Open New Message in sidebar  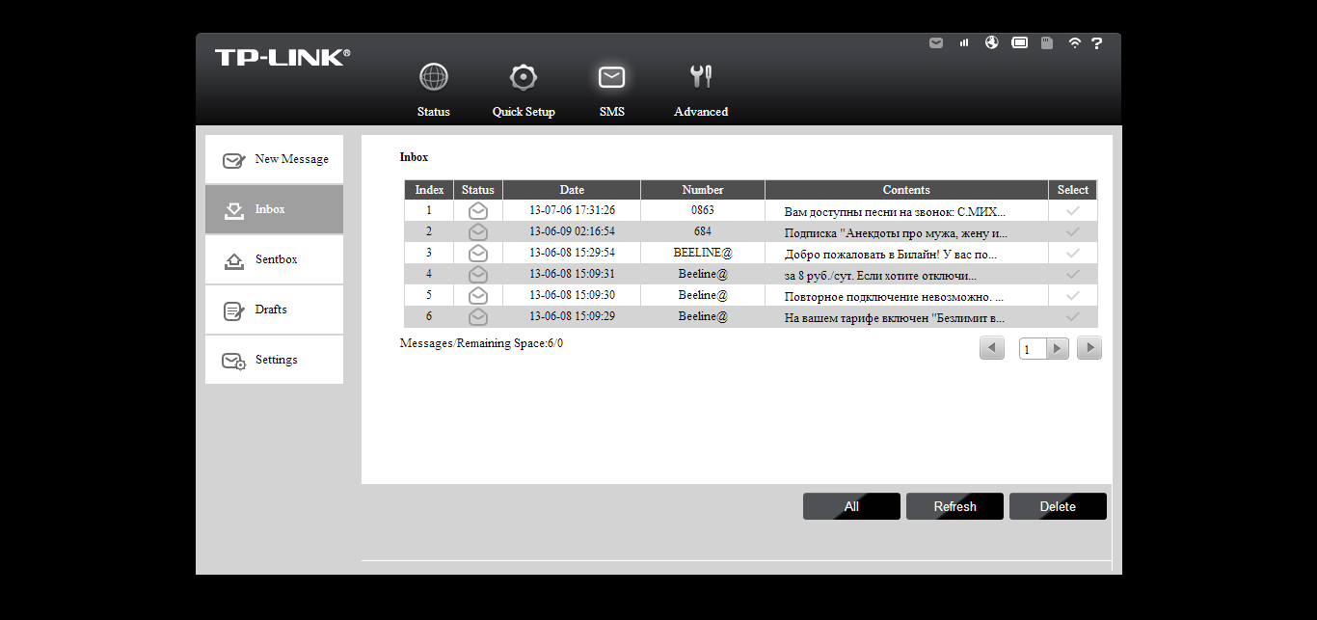pyautogui.click(x=274, y=159)
